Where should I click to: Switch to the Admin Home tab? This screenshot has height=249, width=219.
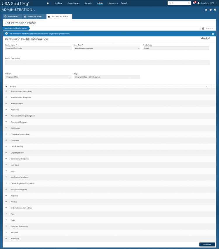[12, 17]
